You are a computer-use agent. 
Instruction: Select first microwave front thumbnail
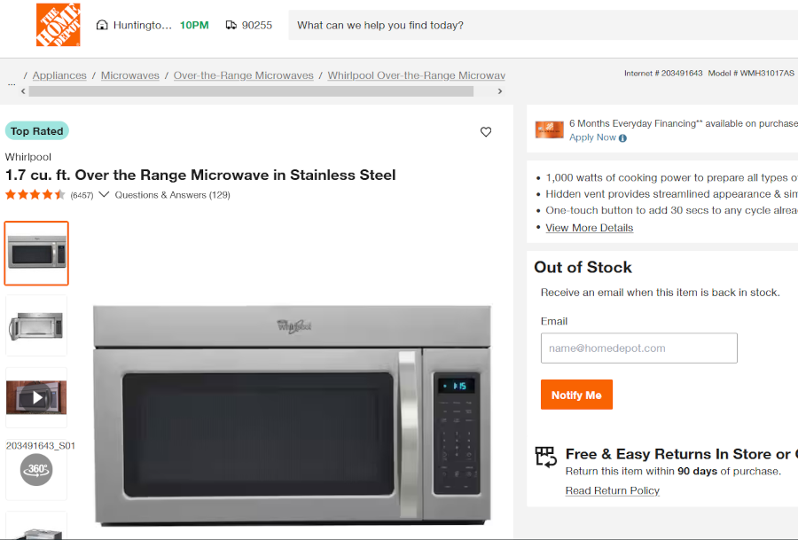pyautogui.click(x=36, y=253)
